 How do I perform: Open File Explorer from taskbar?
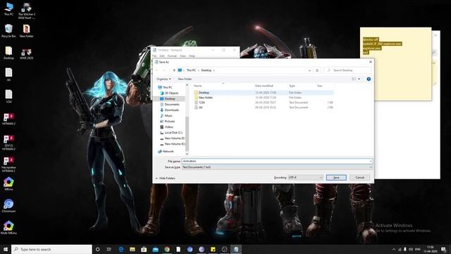tap(132, 249)
